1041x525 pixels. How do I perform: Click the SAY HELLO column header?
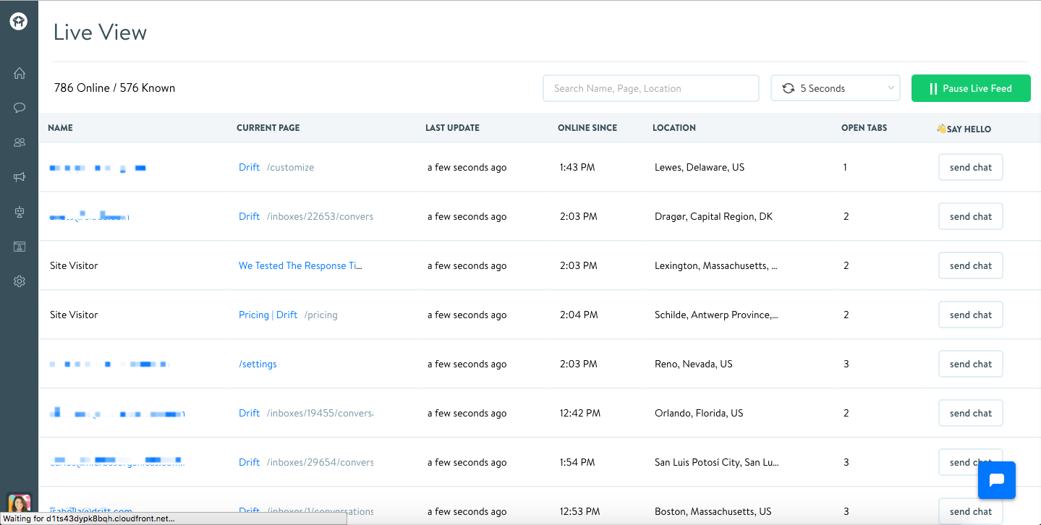[964, 129]
